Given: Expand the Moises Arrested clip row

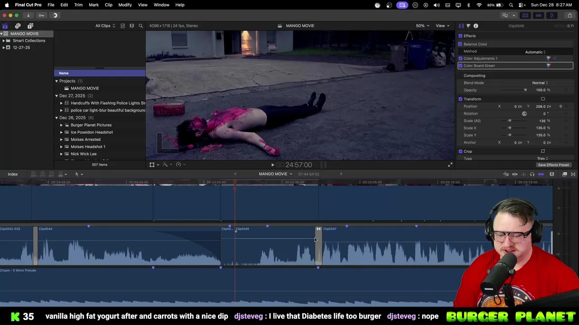Looking at the screenshot, I should tap(61, 139).
